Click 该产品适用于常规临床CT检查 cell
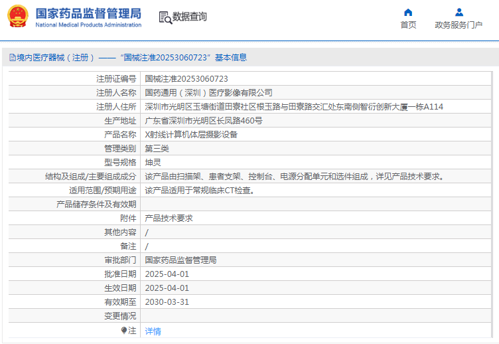Screen dimensions: 499x344 (200, 191)
